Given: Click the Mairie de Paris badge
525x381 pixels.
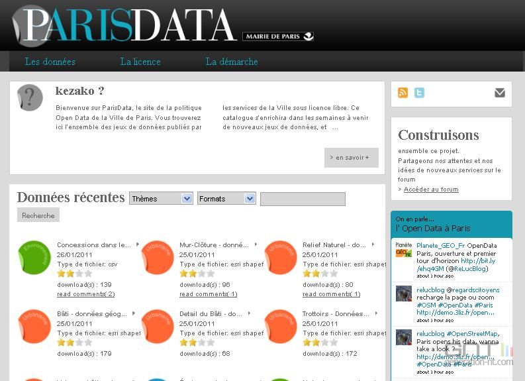Looking at the screenshot, I should 278,36.
